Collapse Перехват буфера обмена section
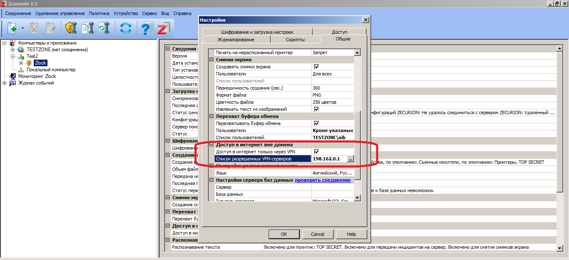 211,116
